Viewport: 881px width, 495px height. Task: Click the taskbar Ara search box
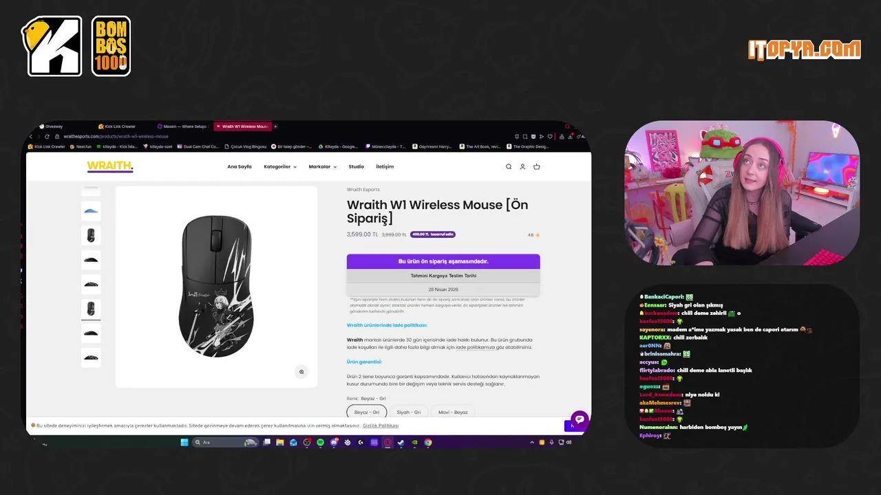click(227, 442)
